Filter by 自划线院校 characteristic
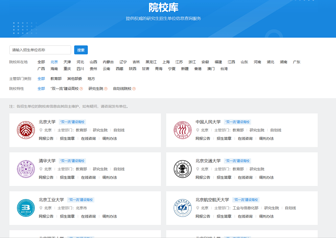The image size is (336, 238). click(122, 89)
